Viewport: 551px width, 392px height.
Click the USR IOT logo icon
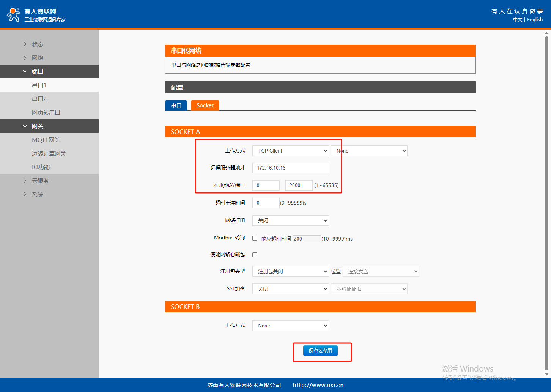(13, 15)
